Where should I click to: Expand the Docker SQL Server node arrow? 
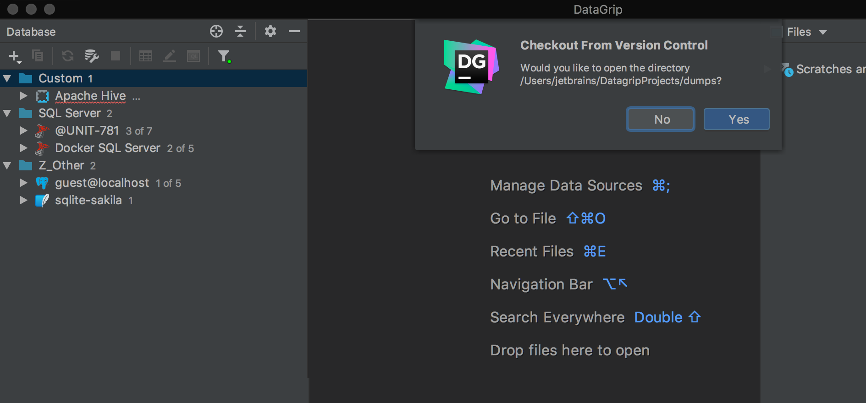click(23, 148)
